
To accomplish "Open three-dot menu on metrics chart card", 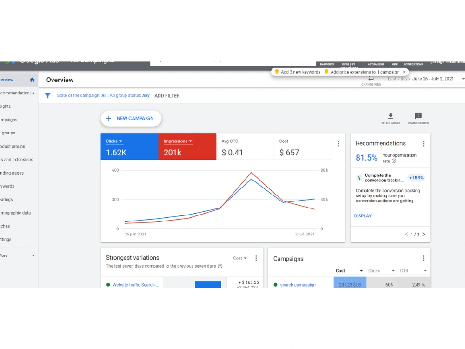I will (339, 144).
